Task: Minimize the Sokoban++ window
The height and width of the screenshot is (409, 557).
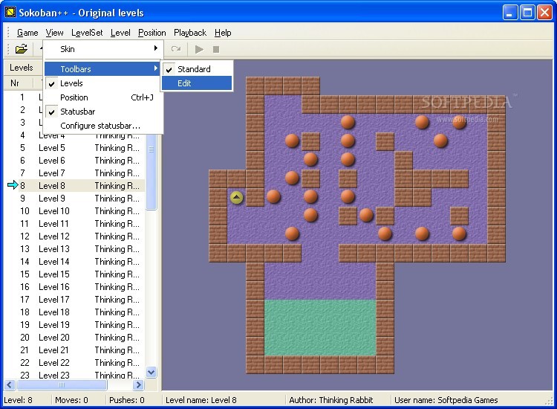Action: pyautogui.click(x=510, y=13)
